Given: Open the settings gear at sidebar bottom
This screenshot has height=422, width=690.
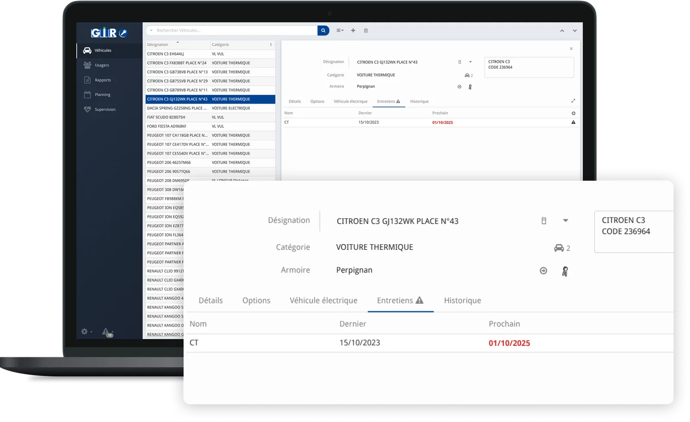Looking at the screenshot, I should (84, 331).
